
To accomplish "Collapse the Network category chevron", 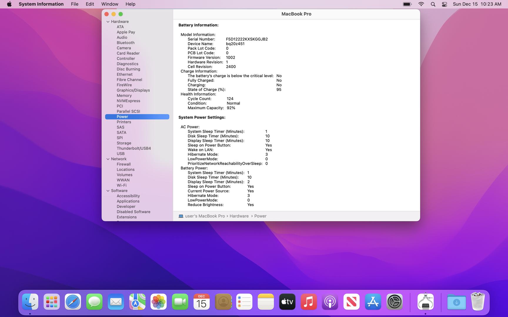I will point(108,159).
